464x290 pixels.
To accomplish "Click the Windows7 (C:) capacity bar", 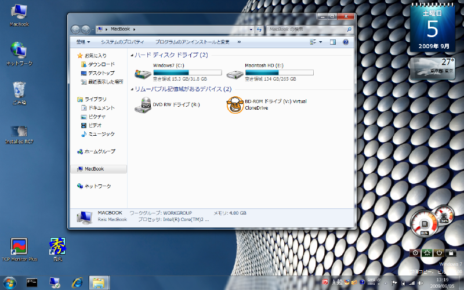I will click(187, 72).
